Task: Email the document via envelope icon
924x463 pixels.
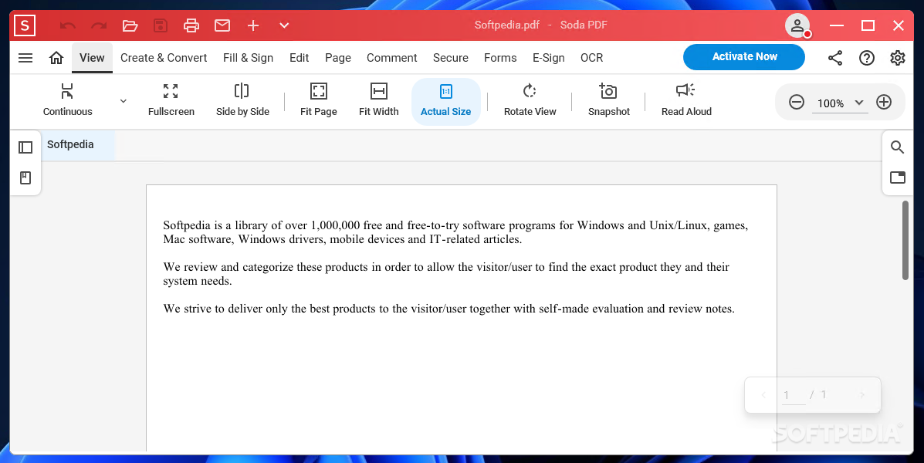Action: coord(222,25)
